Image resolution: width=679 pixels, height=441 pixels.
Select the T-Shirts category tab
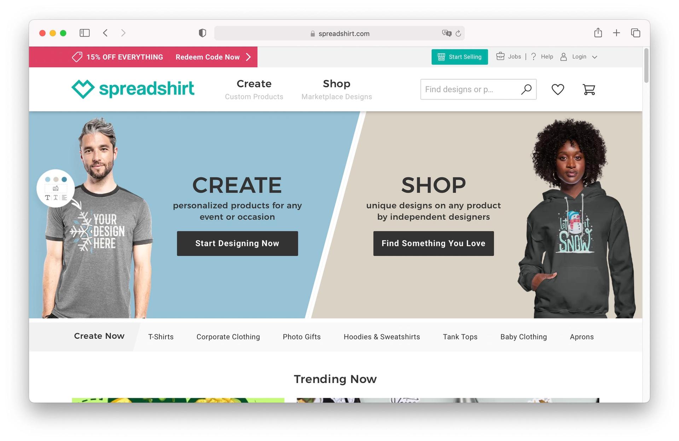coord(161,337)
